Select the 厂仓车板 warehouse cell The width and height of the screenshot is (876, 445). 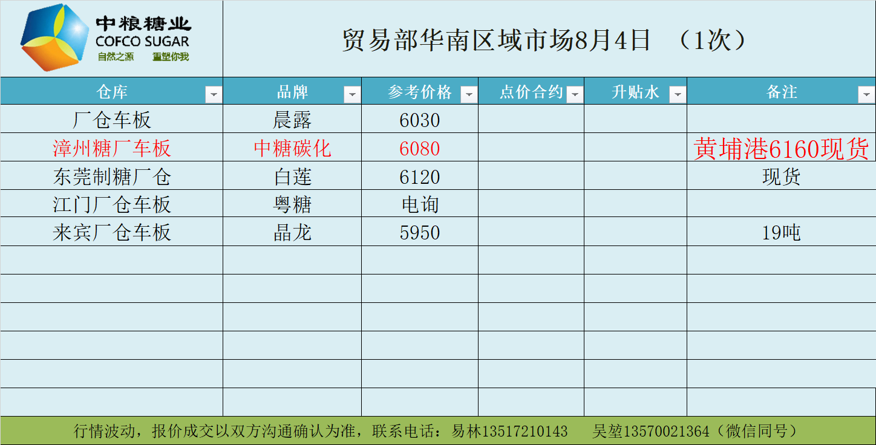111,120
